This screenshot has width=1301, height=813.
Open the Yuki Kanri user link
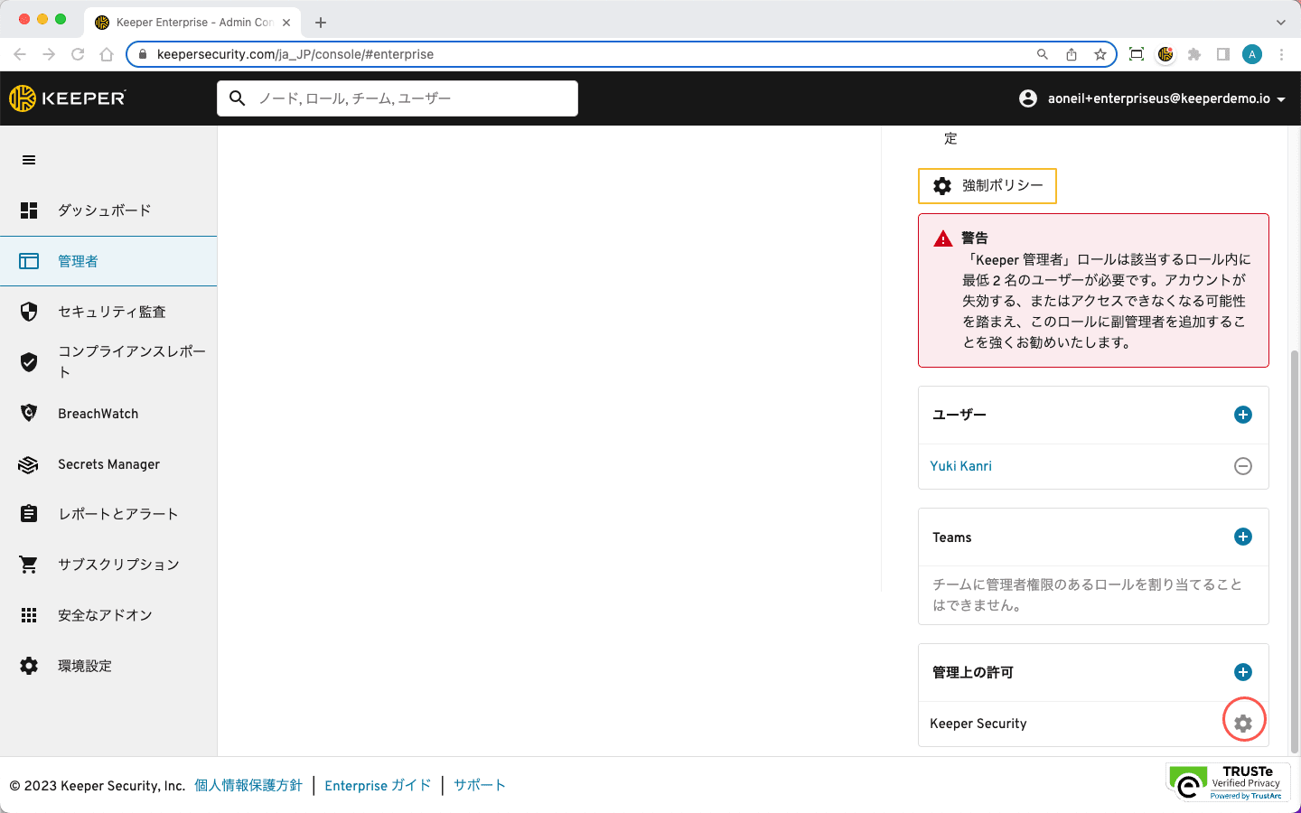click(960, 466)
